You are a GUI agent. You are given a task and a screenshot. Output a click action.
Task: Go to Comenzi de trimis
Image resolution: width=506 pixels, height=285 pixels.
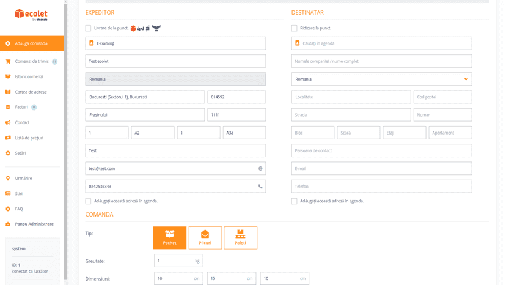[x=32, y=61]
